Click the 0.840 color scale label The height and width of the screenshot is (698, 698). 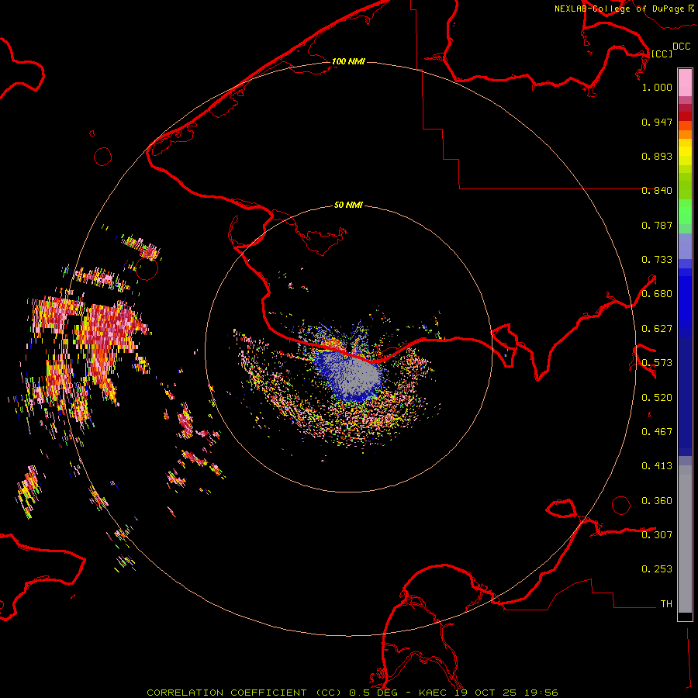pyautogui.click(x=657, y=191)
